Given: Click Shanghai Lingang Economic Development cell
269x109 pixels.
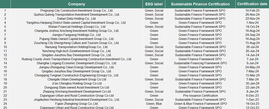Looking at the screenshot, I should 76,63.
